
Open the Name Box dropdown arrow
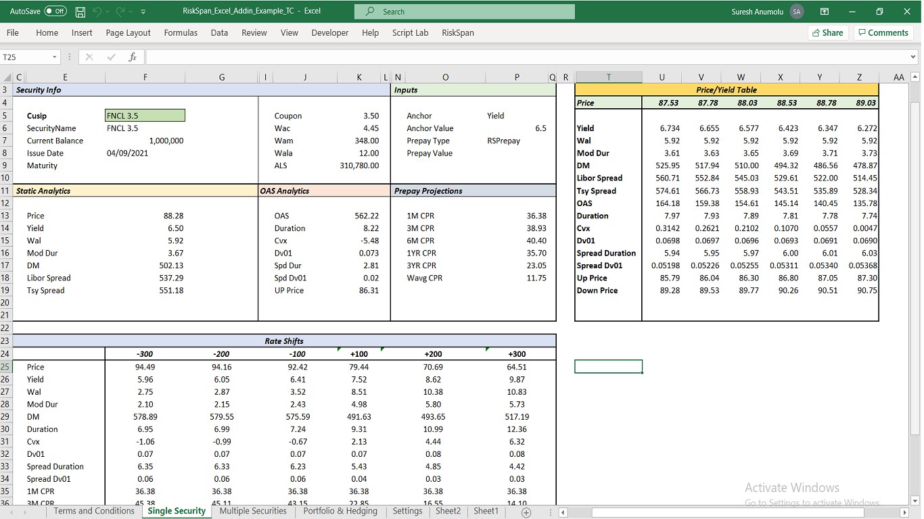click(x=55, y=57)
